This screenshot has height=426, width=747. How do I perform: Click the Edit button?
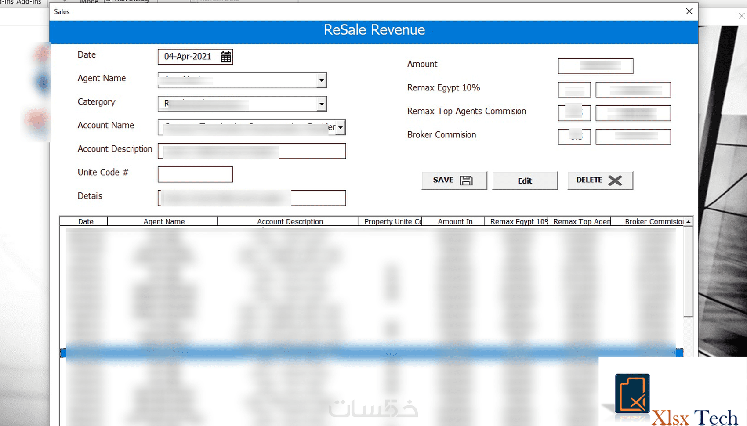pyautogui.click(x=525, y=181)
